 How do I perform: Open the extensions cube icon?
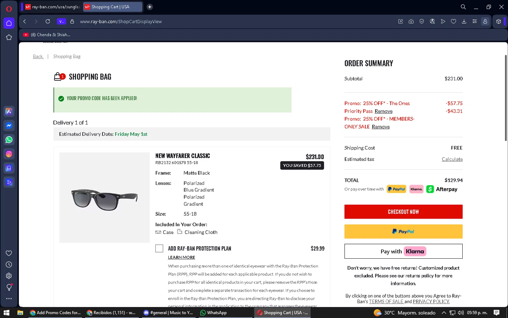point(499,21)
